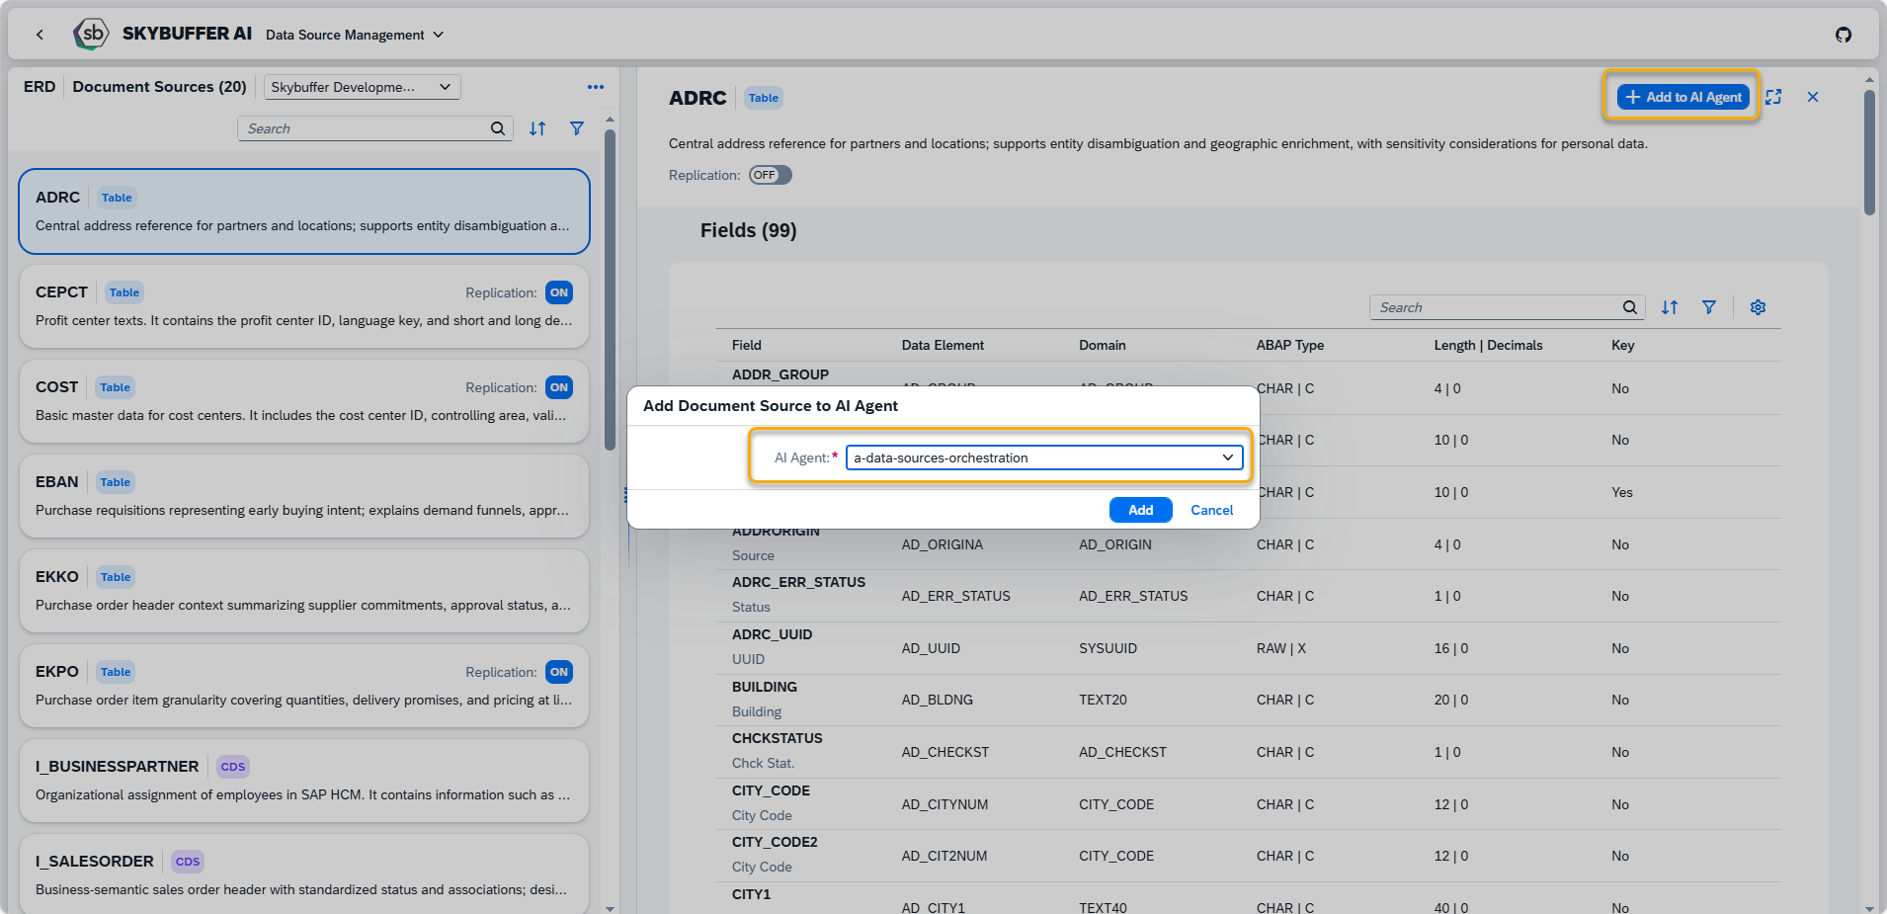Expand the Skybuffer Development system dropdown

[362, 87]
